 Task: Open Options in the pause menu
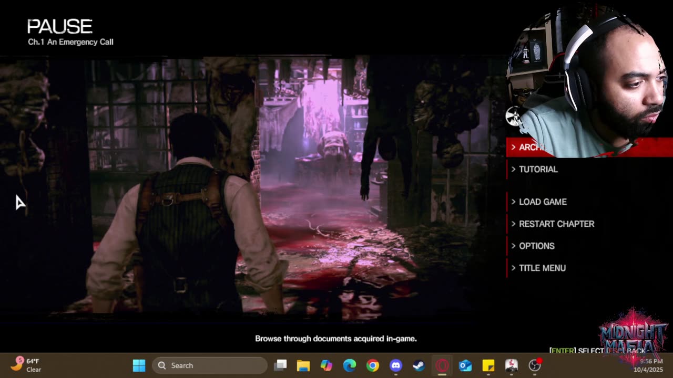tap(536, 246)
